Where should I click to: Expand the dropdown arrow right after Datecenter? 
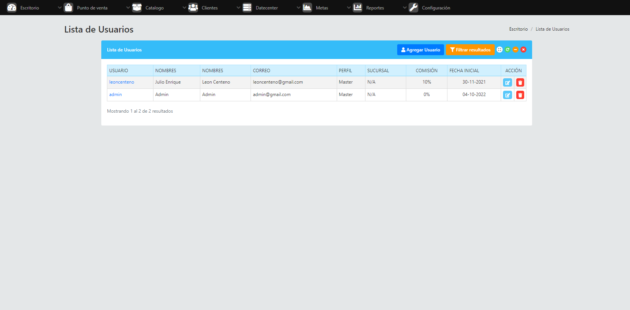coord(298,8)
